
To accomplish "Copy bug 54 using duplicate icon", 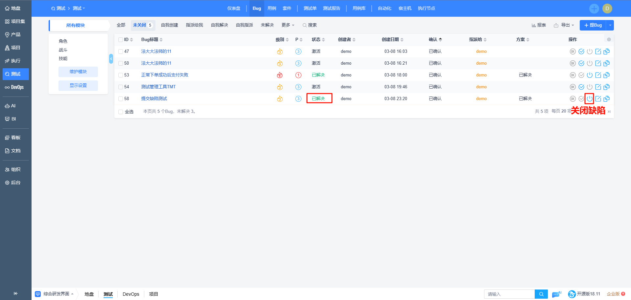I will (607, 87).
